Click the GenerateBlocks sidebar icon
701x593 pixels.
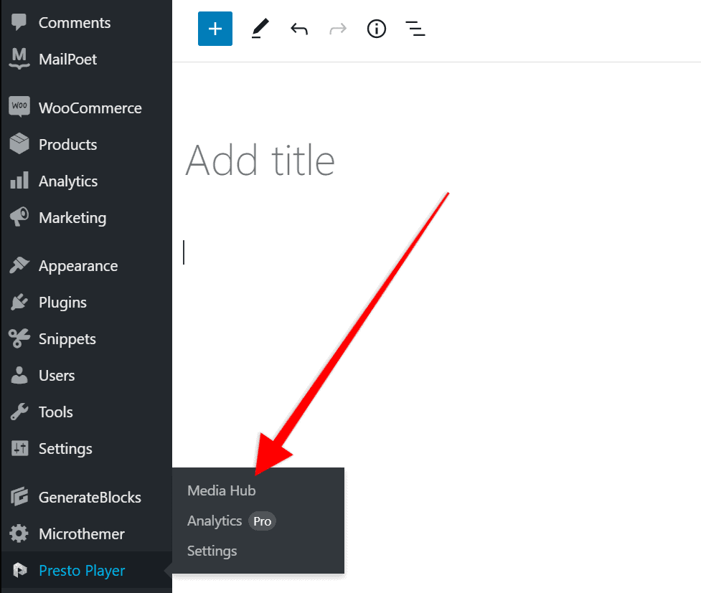click(x=18, y=497)
